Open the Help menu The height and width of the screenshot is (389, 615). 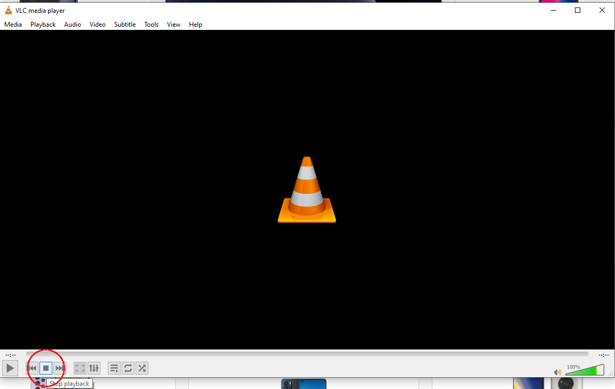coord(195,25)
